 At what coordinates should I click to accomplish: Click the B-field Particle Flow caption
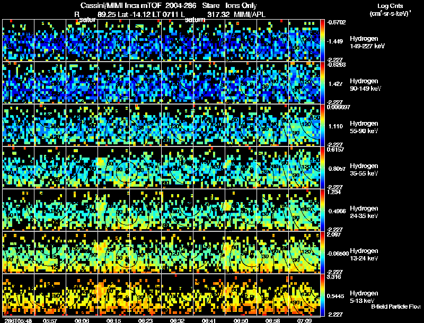(x=396, y=307)
